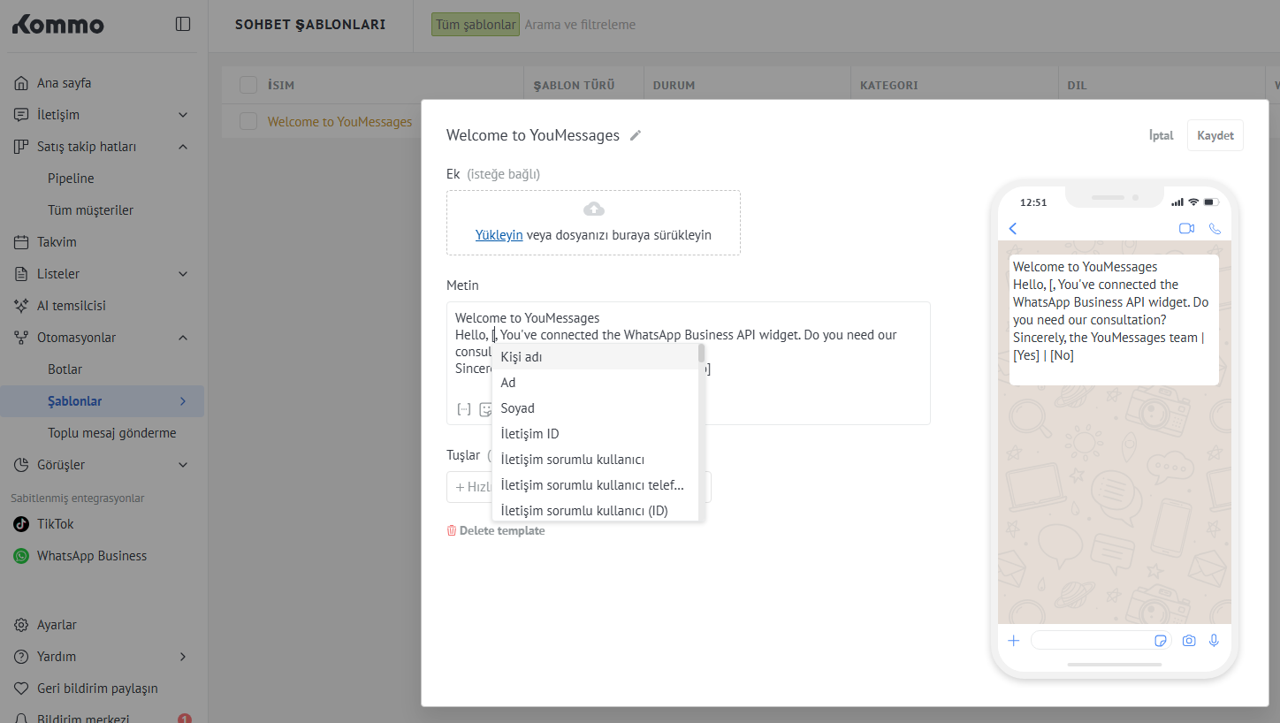Toggle the select-all checkbox beside İSİM
The height and width of the screenshot is (723, 1280).
[x=248, y=85]
